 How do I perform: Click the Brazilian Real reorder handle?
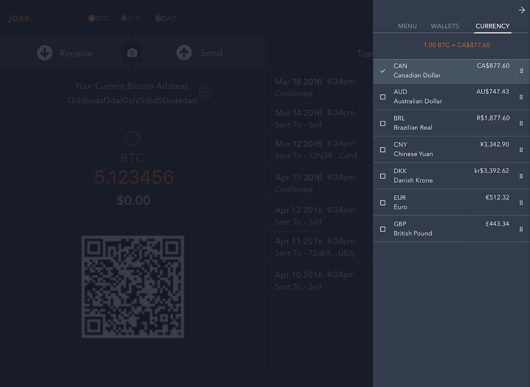pyautogui.click(x=521, y=123)
